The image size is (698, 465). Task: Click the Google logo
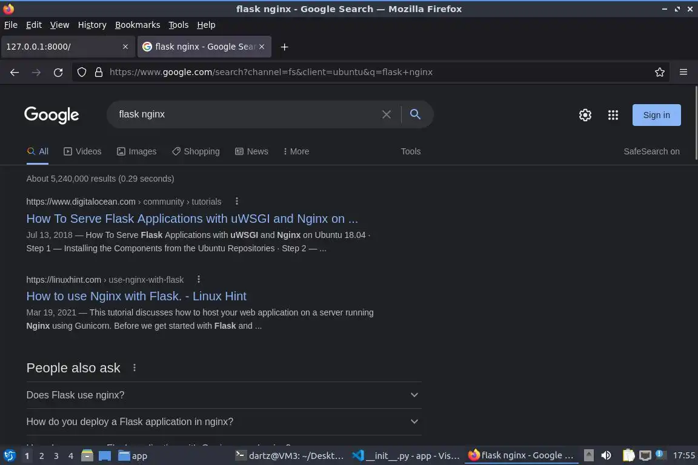click(x=52, y=115)
